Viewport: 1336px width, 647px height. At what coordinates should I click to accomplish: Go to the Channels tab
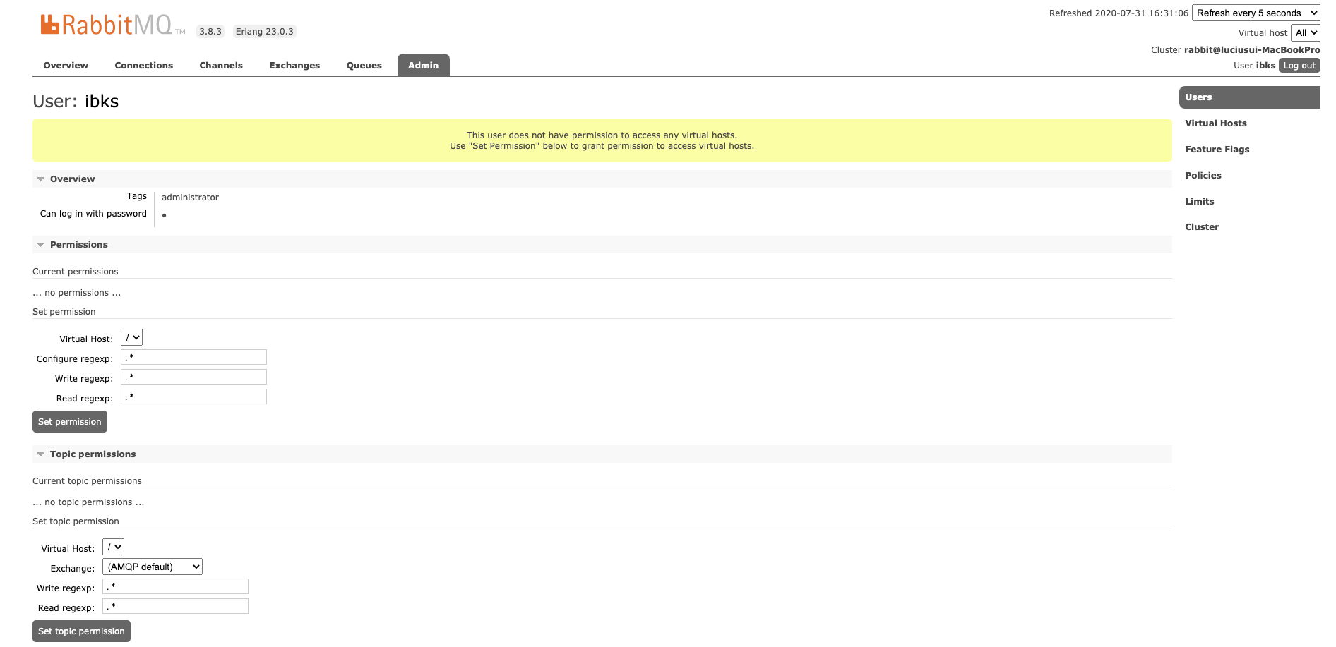pyautogui.click(x=221, y=66)
